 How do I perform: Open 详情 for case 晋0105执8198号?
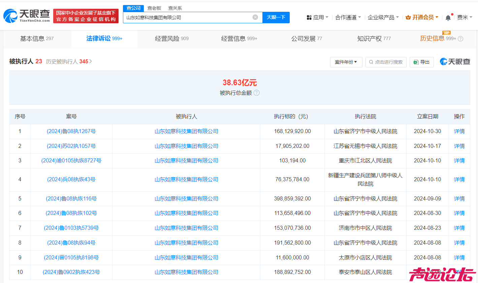pos(459,258)
